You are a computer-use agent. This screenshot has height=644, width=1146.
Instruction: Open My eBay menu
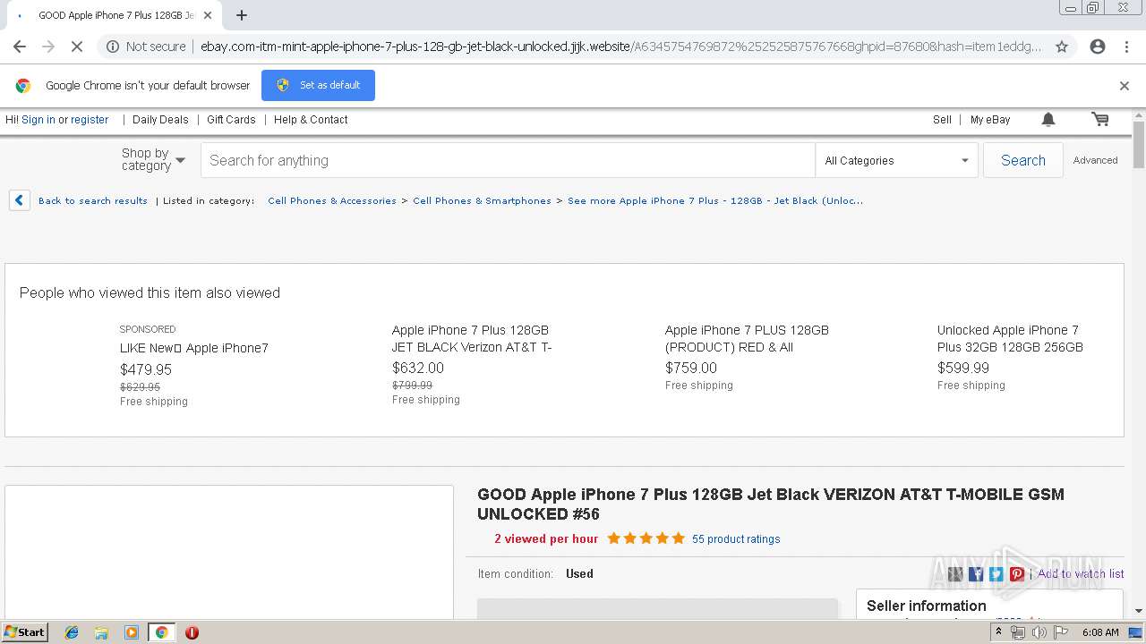tap(990, 119)
